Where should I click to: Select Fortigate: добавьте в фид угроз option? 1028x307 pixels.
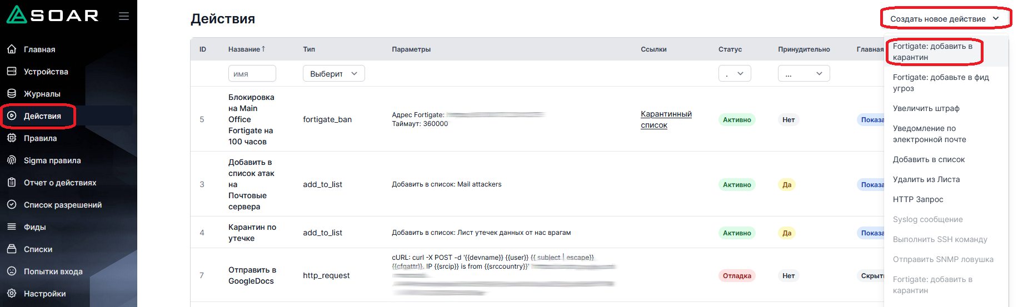(940, 83)
